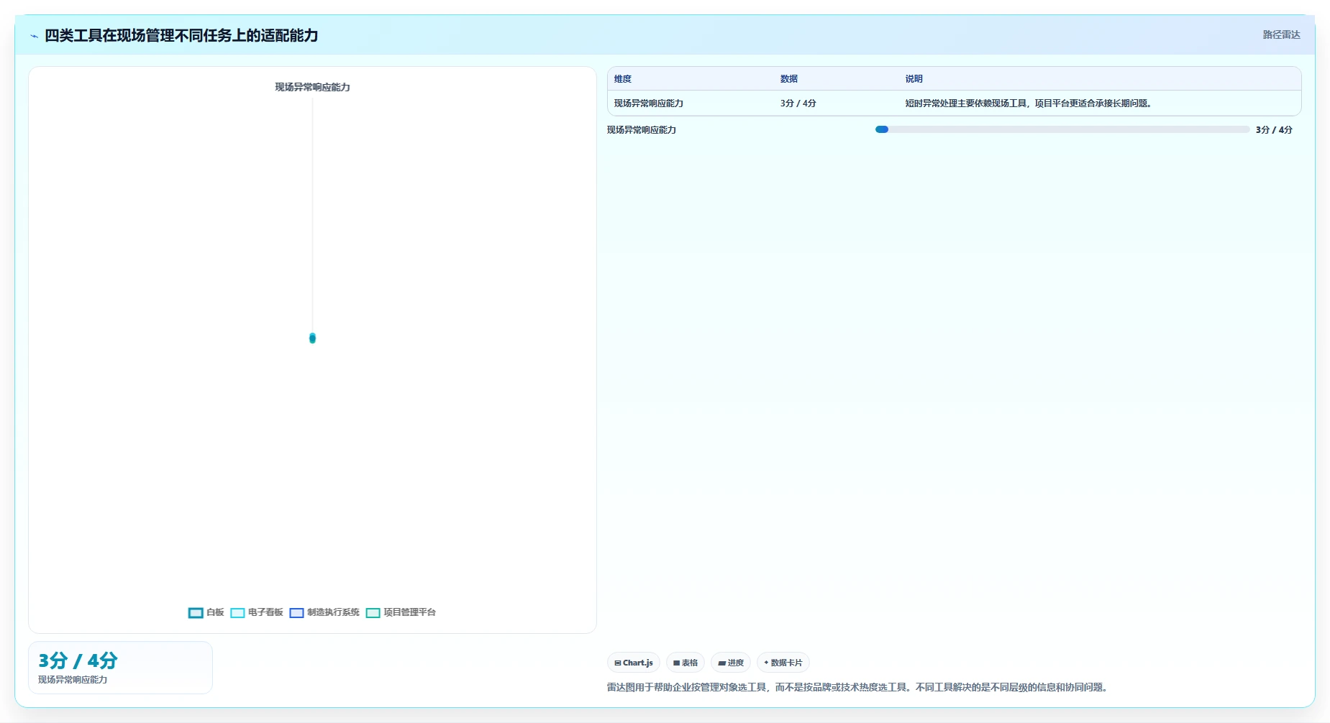Click the 3分 / 4分 table cell

click(x=798, y=103)
